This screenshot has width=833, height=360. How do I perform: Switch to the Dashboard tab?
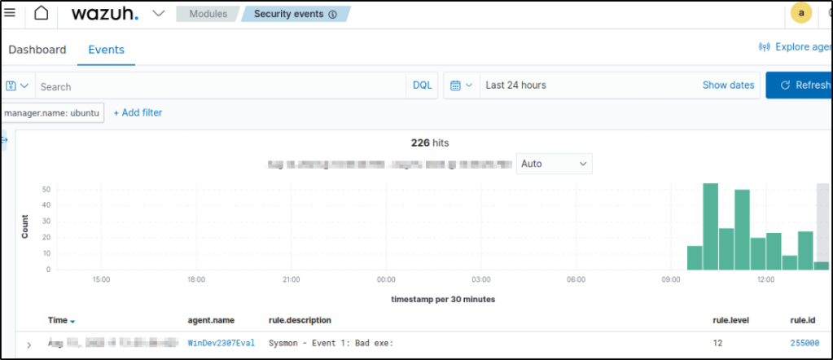pyautogui.click(x=37, y=50)
